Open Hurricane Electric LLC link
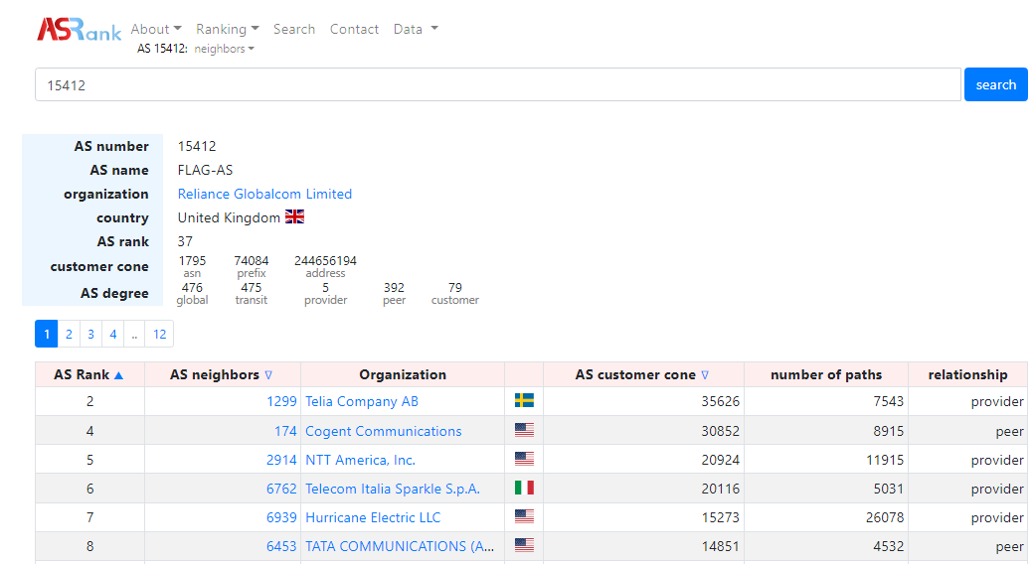1033x564 pixels. point(373,517)
